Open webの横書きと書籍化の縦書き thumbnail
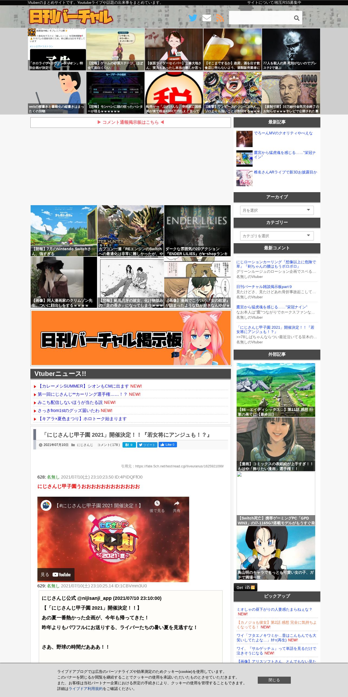The image size is (348, 697). tap(57, 93)
